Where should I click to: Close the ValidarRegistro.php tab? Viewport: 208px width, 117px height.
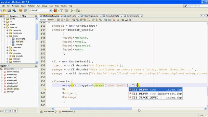101,16
